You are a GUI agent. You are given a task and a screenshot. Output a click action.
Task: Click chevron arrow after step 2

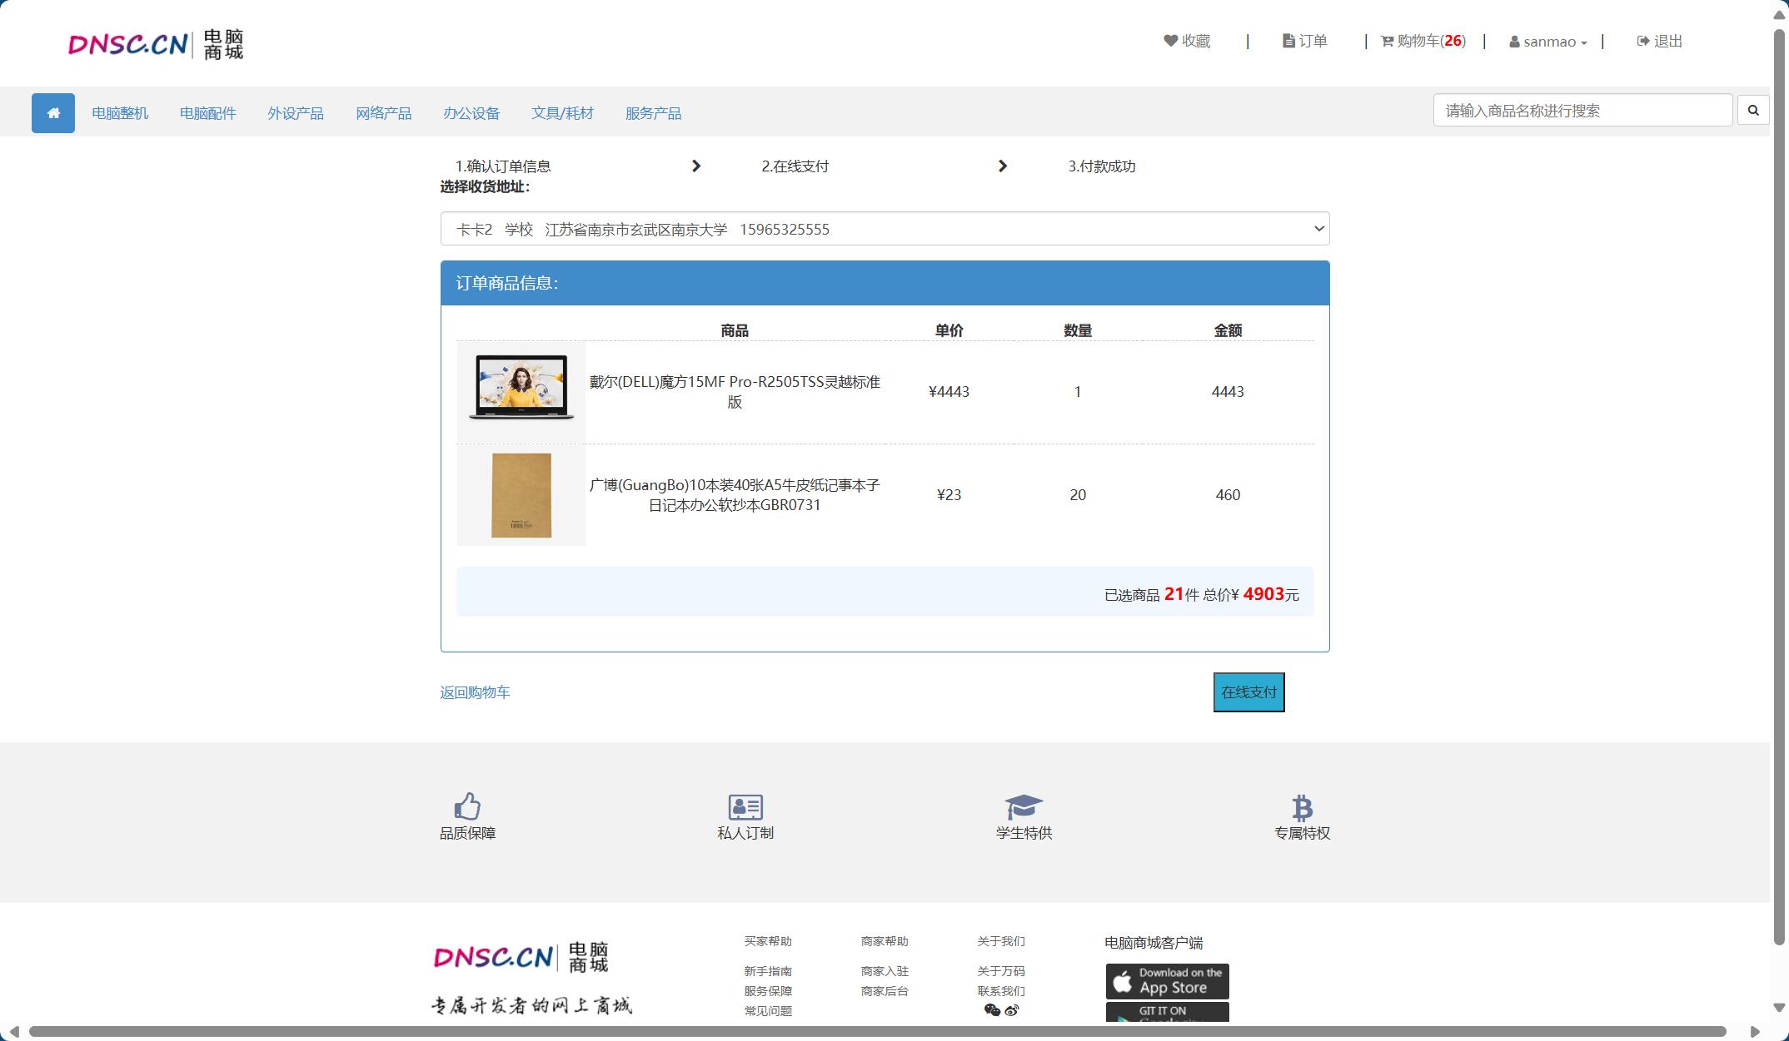pos(1003,166)
